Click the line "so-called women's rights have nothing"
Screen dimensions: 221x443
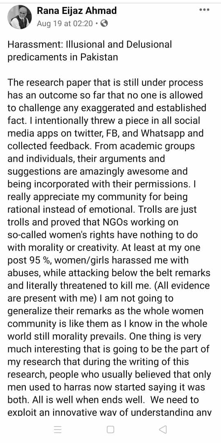pos(102,235)
